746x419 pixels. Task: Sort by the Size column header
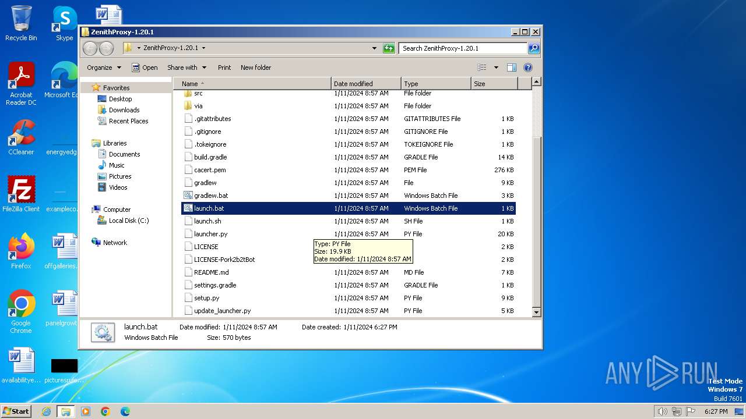[x=494, y=84]
